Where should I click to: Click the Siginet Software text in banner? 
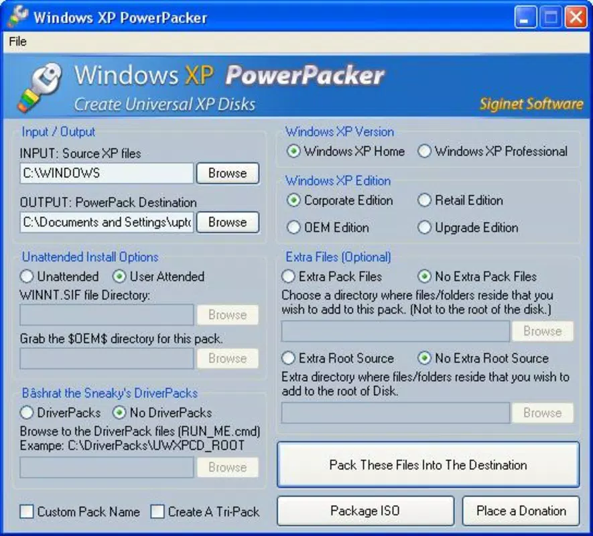(531, 104)
